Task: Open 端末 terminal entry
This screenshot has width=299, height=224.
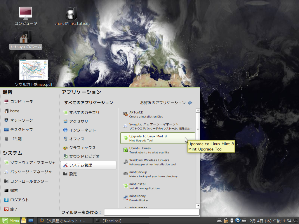Action: pos(11,190)
